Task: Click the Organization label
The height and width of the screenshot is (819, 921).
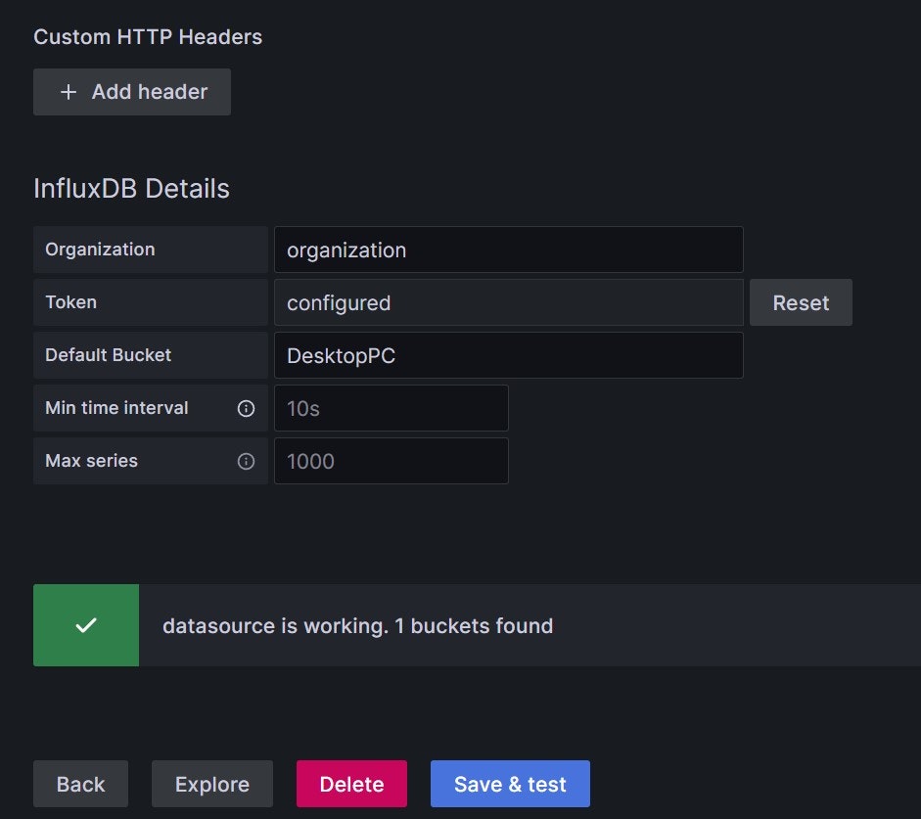Action: [100, 250]
